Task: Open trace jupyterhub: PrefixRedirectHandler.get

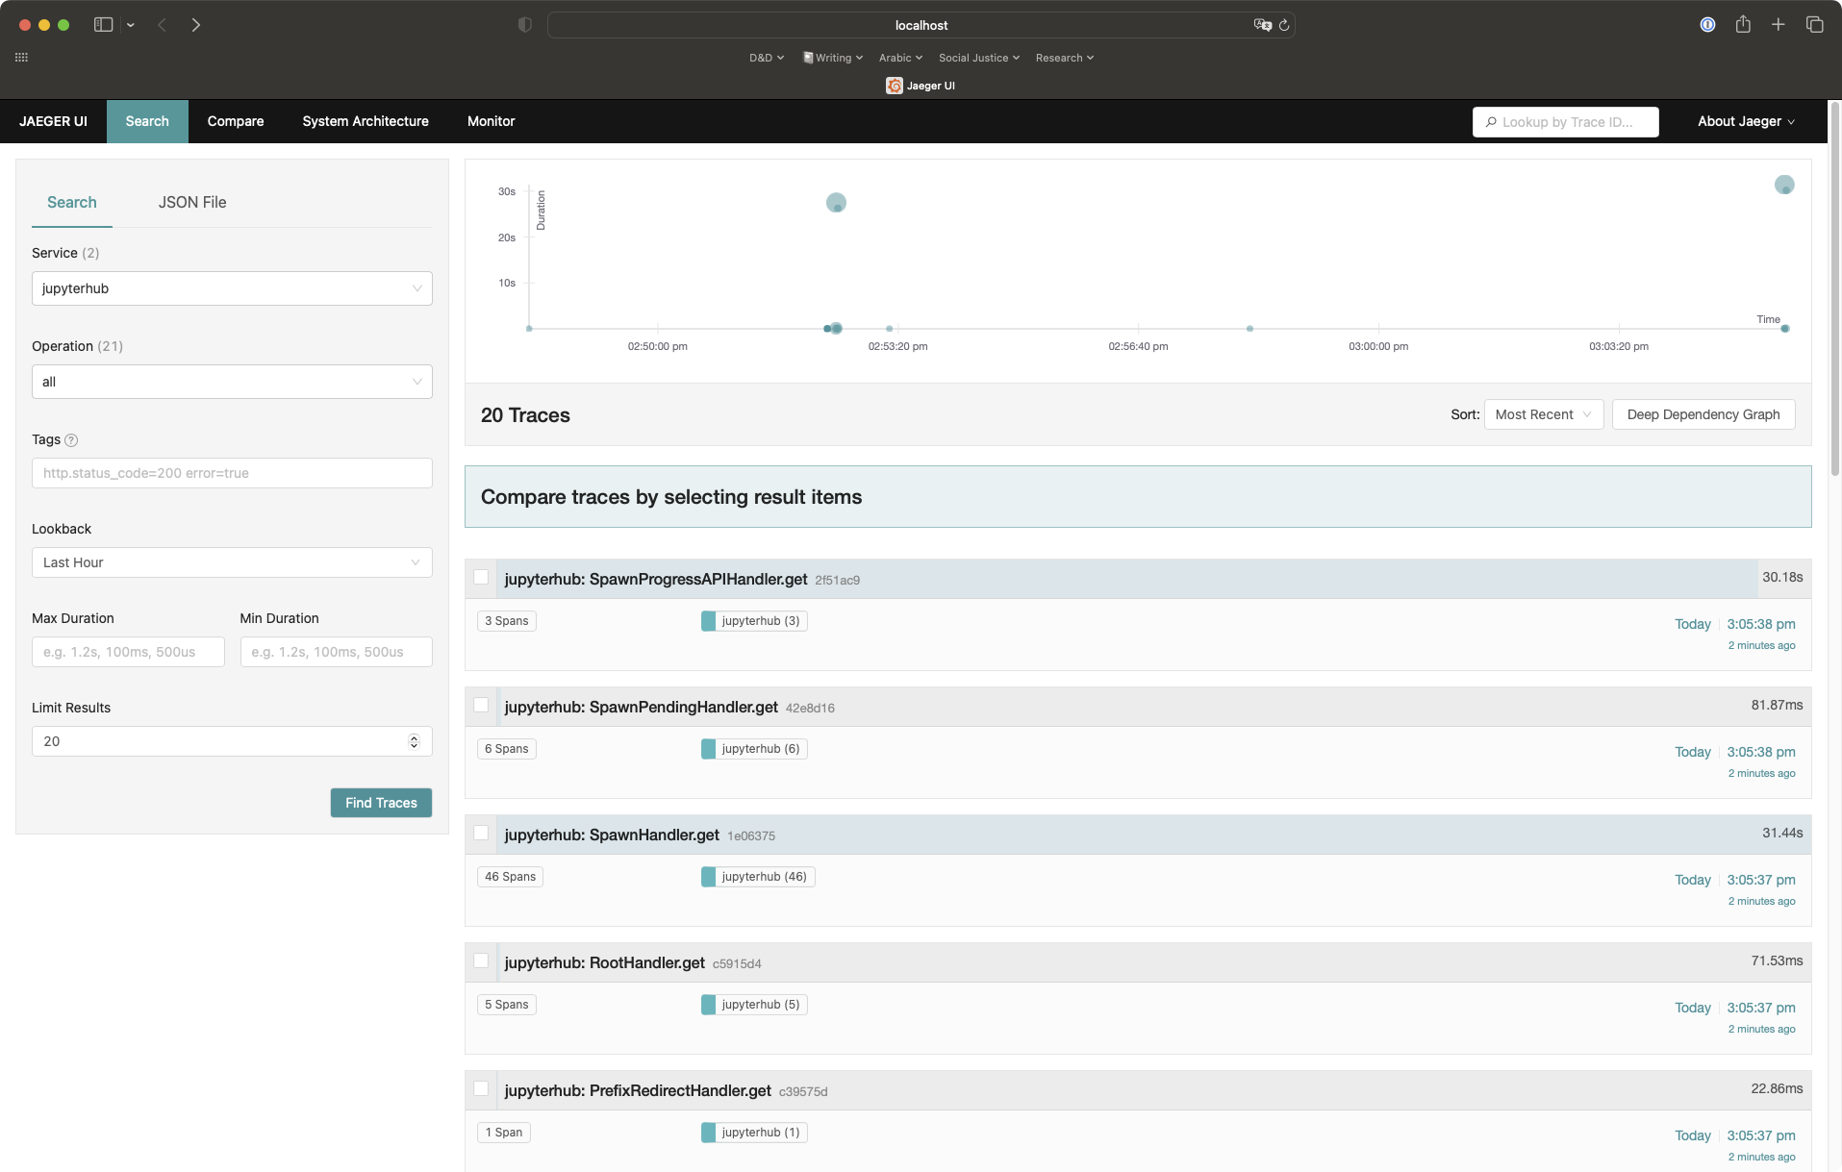Action: [638, 1090]
